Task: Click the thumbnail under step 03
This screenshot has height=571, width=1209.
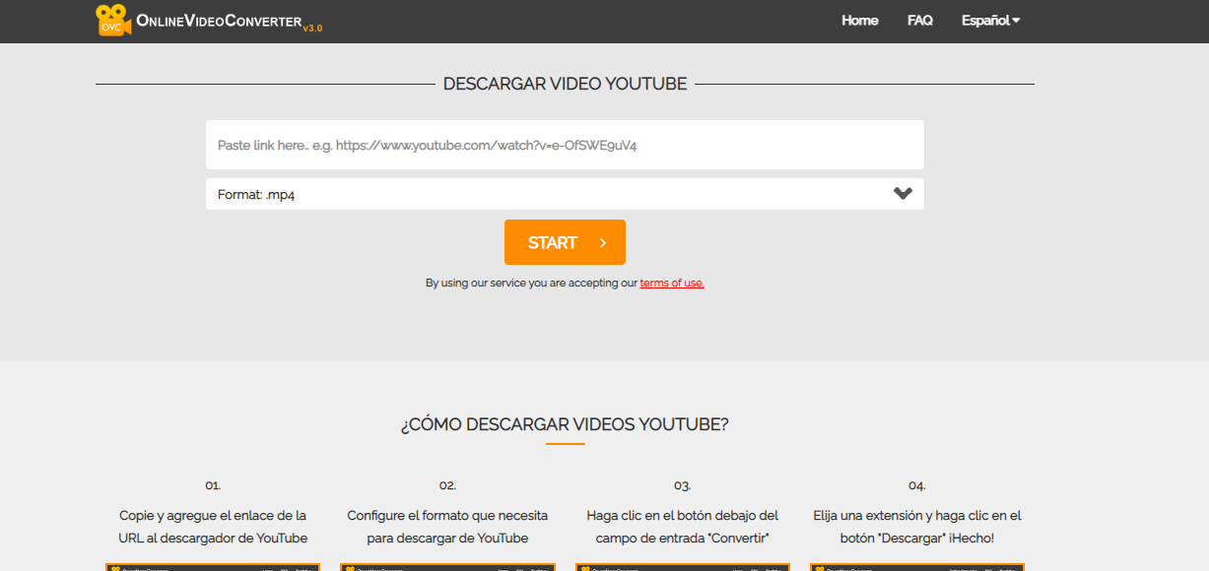Action: pos(682,567)
